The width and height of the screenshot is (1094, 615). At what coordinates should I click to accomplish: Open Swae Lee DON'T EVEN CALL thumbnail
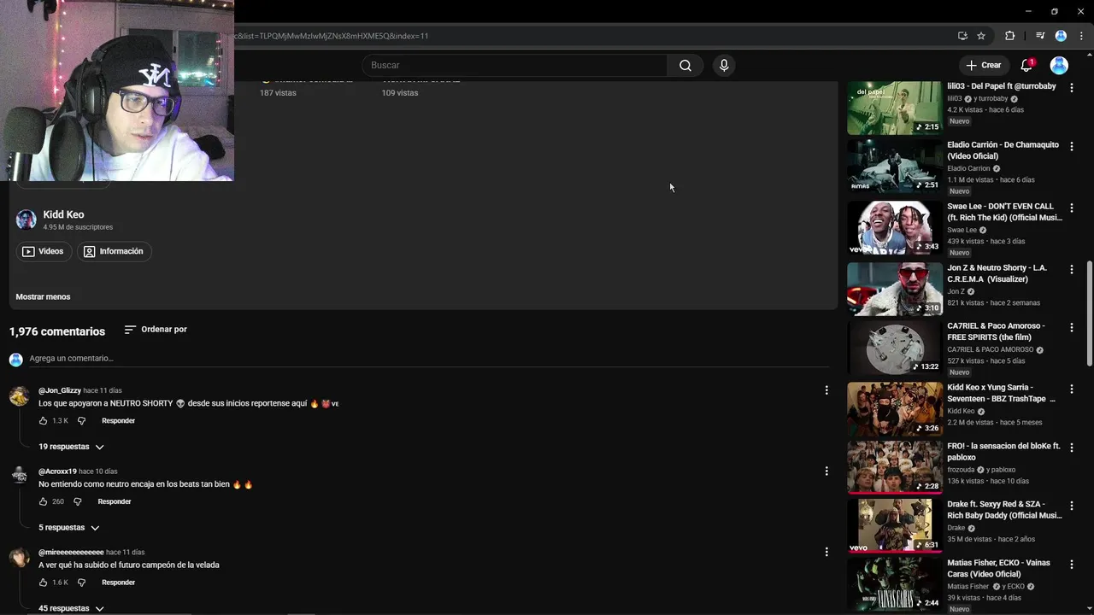pos(895,227)
